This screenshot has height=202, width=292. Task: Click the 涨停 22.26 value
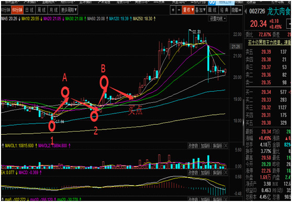tap(266, 171)
